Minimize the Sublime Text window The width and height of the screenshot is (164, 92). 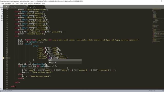point(156,1)
